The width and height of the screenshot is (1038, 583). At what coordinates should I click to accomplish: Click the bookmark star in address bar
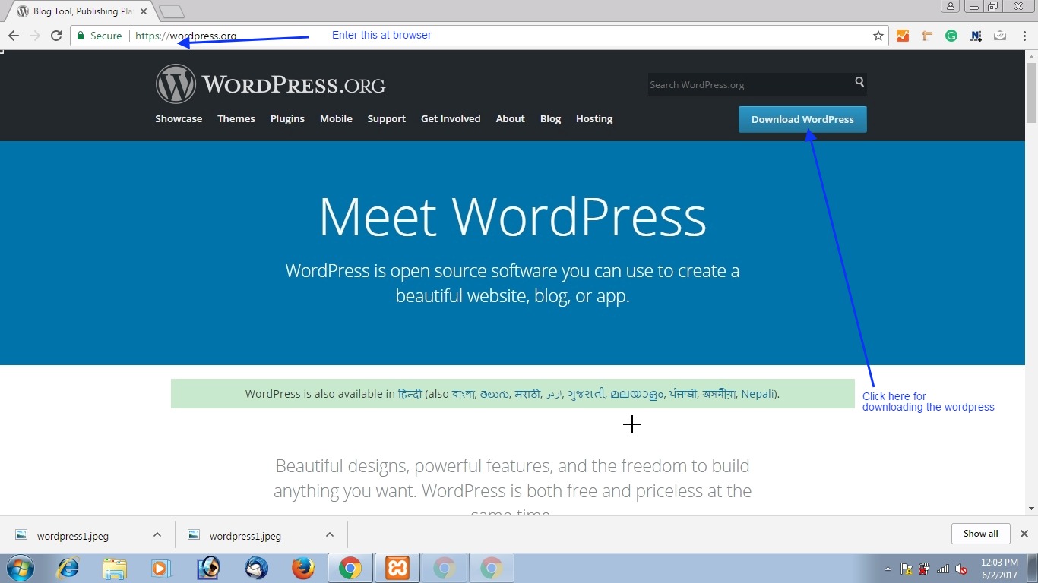click(878, 36)
